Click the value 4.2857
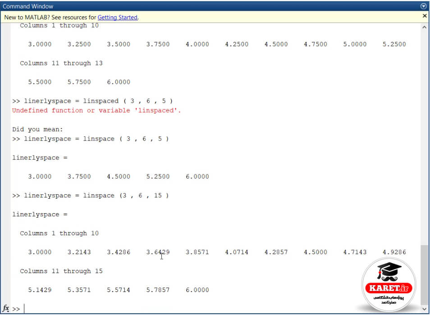 276,252
